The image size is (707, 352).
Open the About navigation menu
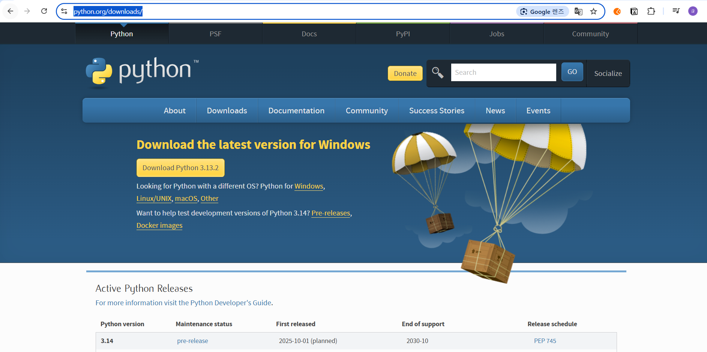(x=175, y=111)
